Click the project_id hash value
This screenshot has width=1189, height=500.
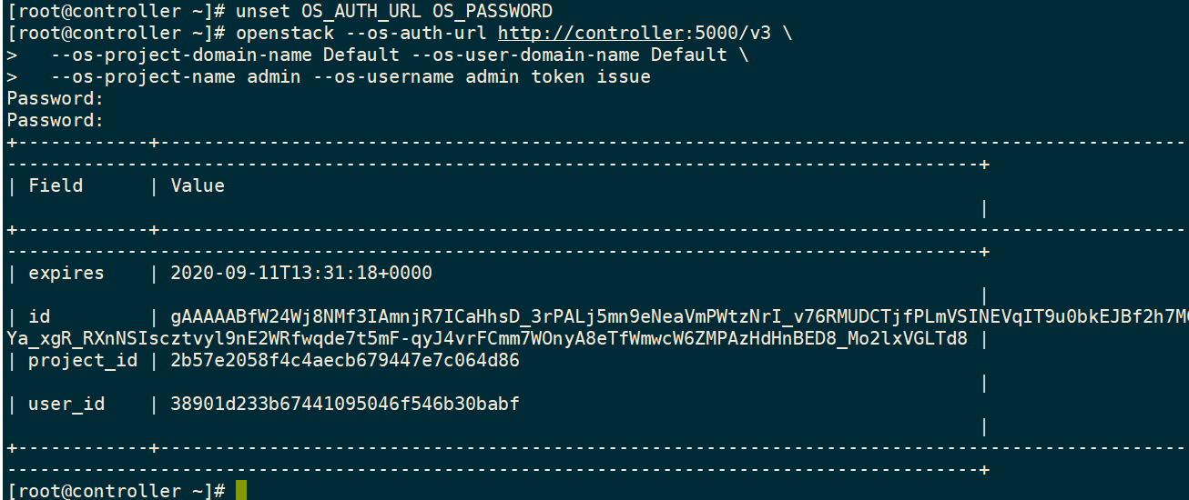point(345,360)
